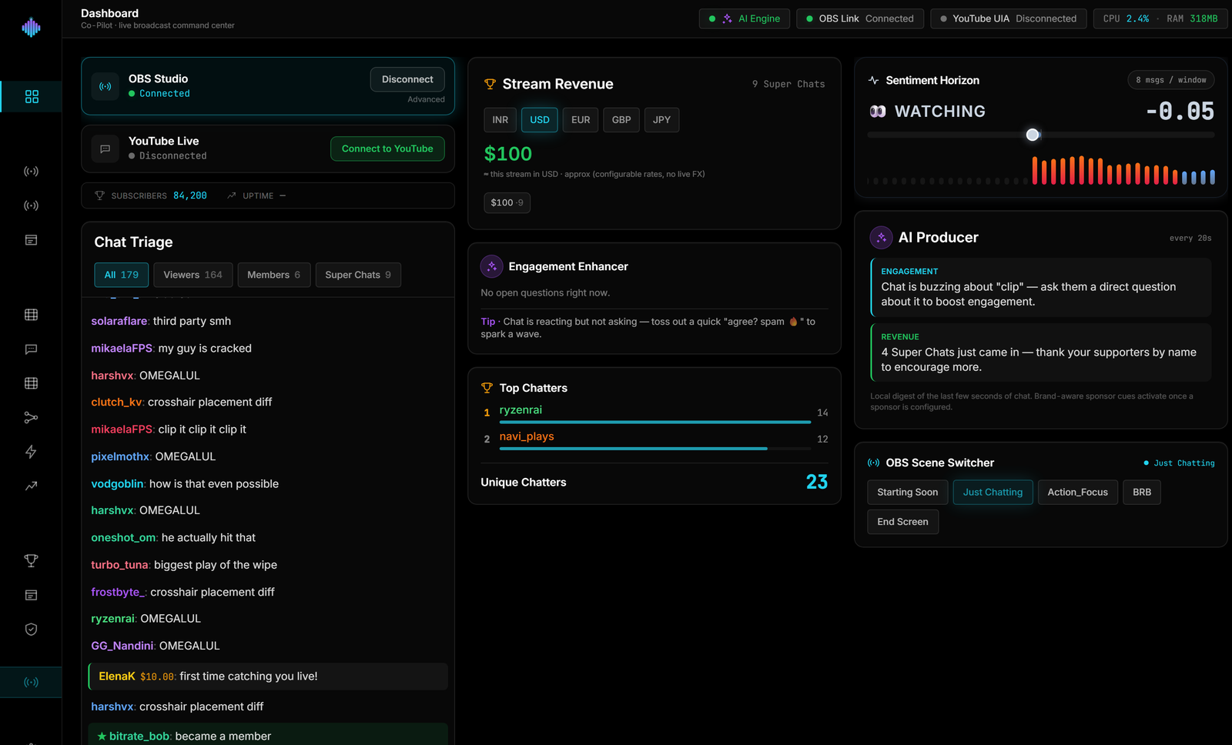The width and height of the screenshot is (1232, 745).
Task: Open the chat bubble icon in sidebar
Action: (31, 349)
